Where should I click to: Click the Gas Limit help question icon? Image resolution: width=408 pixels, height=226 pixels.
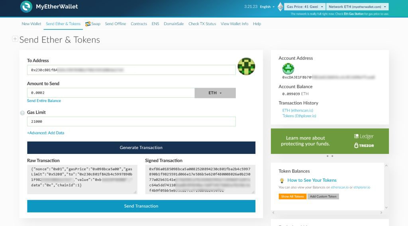pyautogui.click(x=22, y=113)
